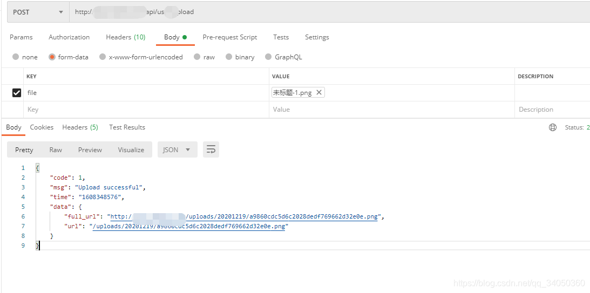The height and width of the screenshot is (293, 590).
Task: Select the form-data radio button
Action: [52, 57]
